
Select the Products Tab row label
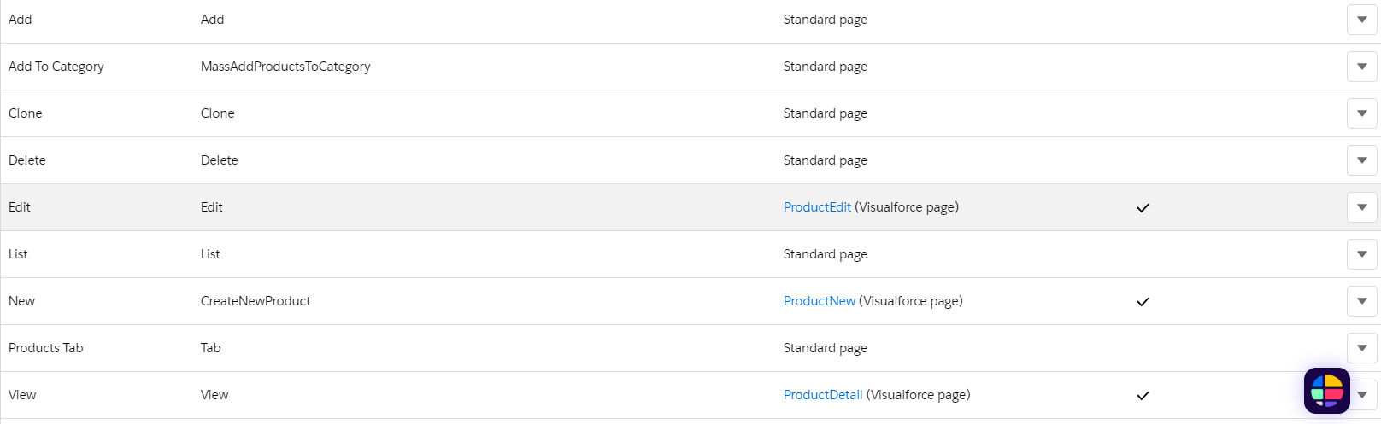coord(46,348)
